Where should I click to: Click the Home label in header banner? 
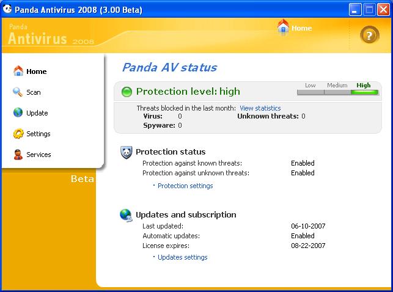302,28
